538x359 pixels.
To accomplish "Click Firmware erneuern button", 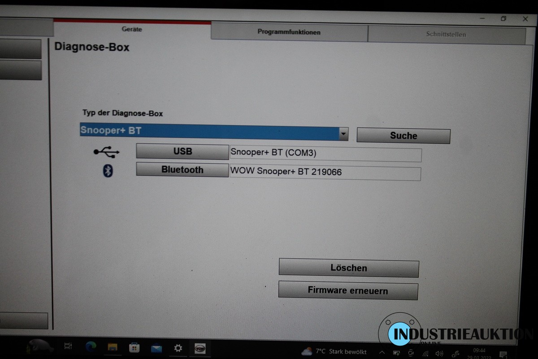I will tap(348, 290).
